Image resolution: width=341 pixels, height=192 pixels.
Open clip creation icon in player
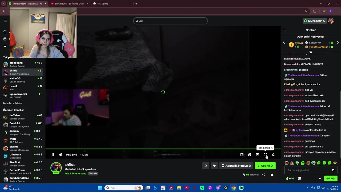(x=250, y=155)
